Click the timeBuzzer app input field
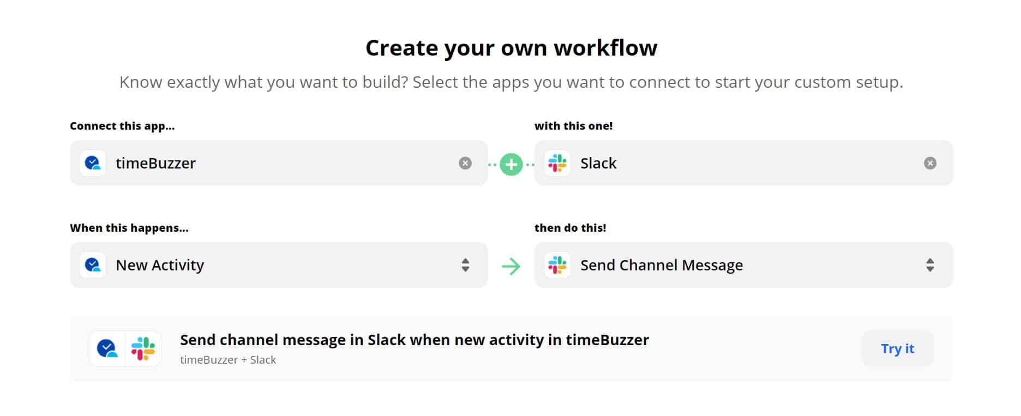 [x=279, y=163]
